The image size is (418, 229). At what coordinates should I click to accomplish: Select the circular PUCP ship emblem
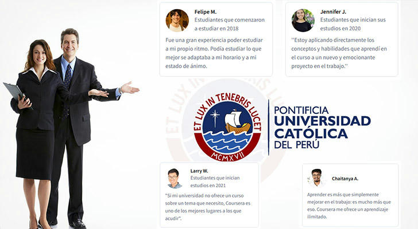[227, 127]
